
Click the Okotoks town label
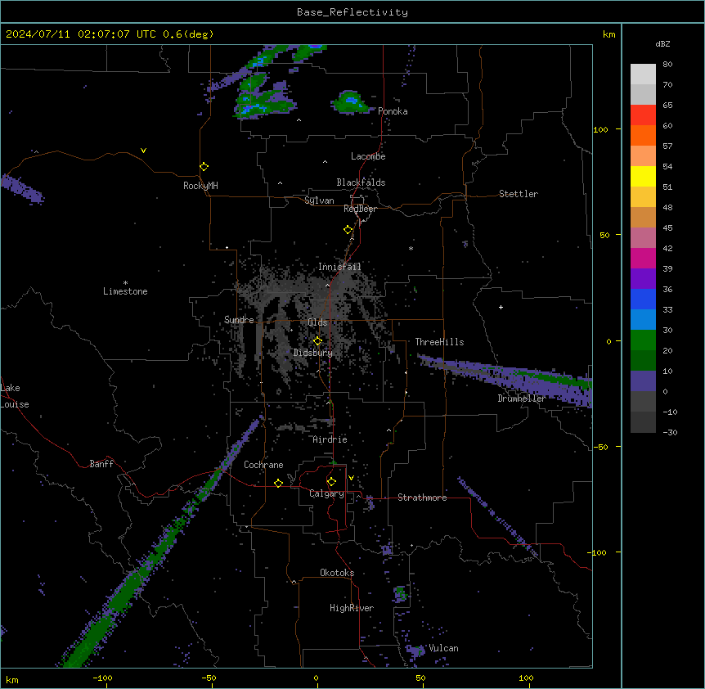tap(337, 573)
